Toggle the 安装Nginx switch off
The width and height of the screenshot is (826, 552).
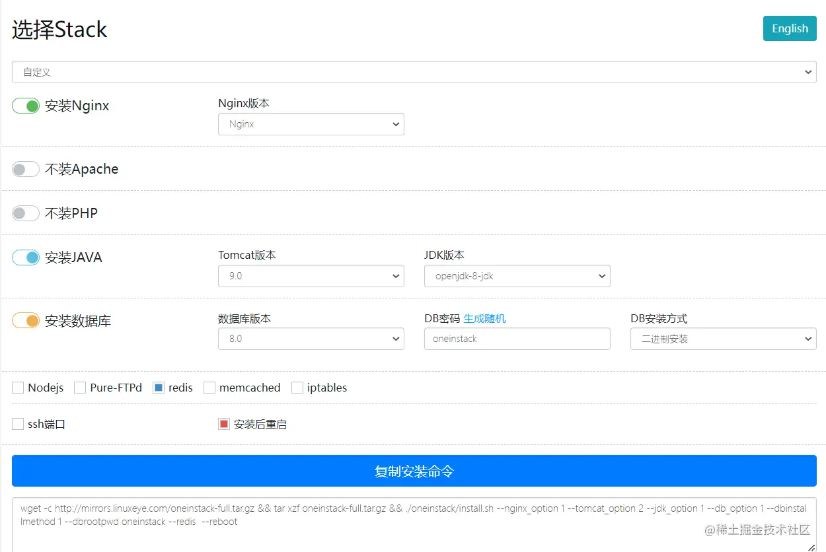(x=26, y=106)
